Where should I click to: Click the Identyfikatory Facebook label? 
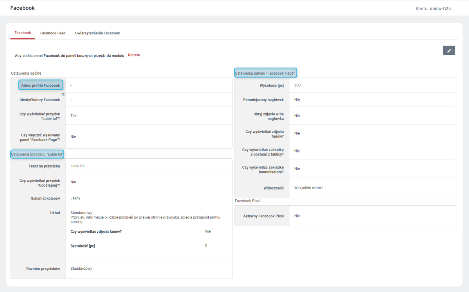(40, 100)
